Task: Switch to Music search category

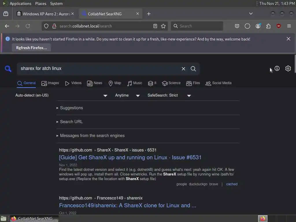Action: (135, 83)
